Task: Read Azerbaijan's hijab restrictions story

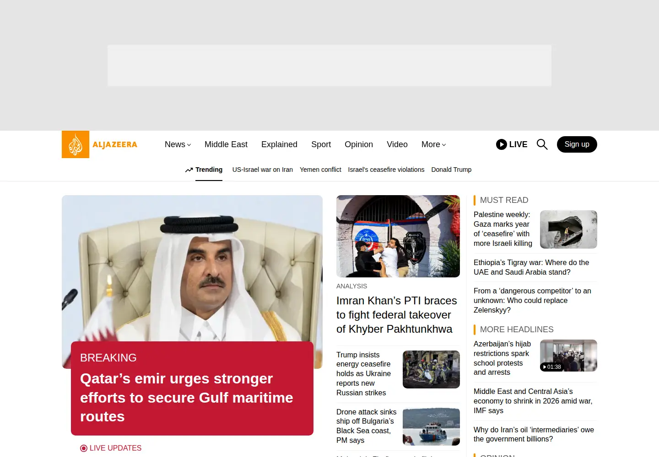Action: [x=502, y=358]
